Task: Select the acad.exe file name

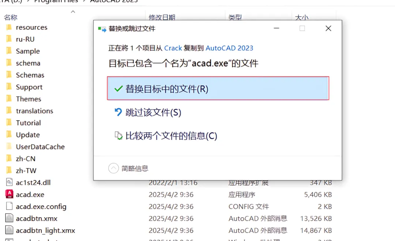Action: [x=30, y=195]
